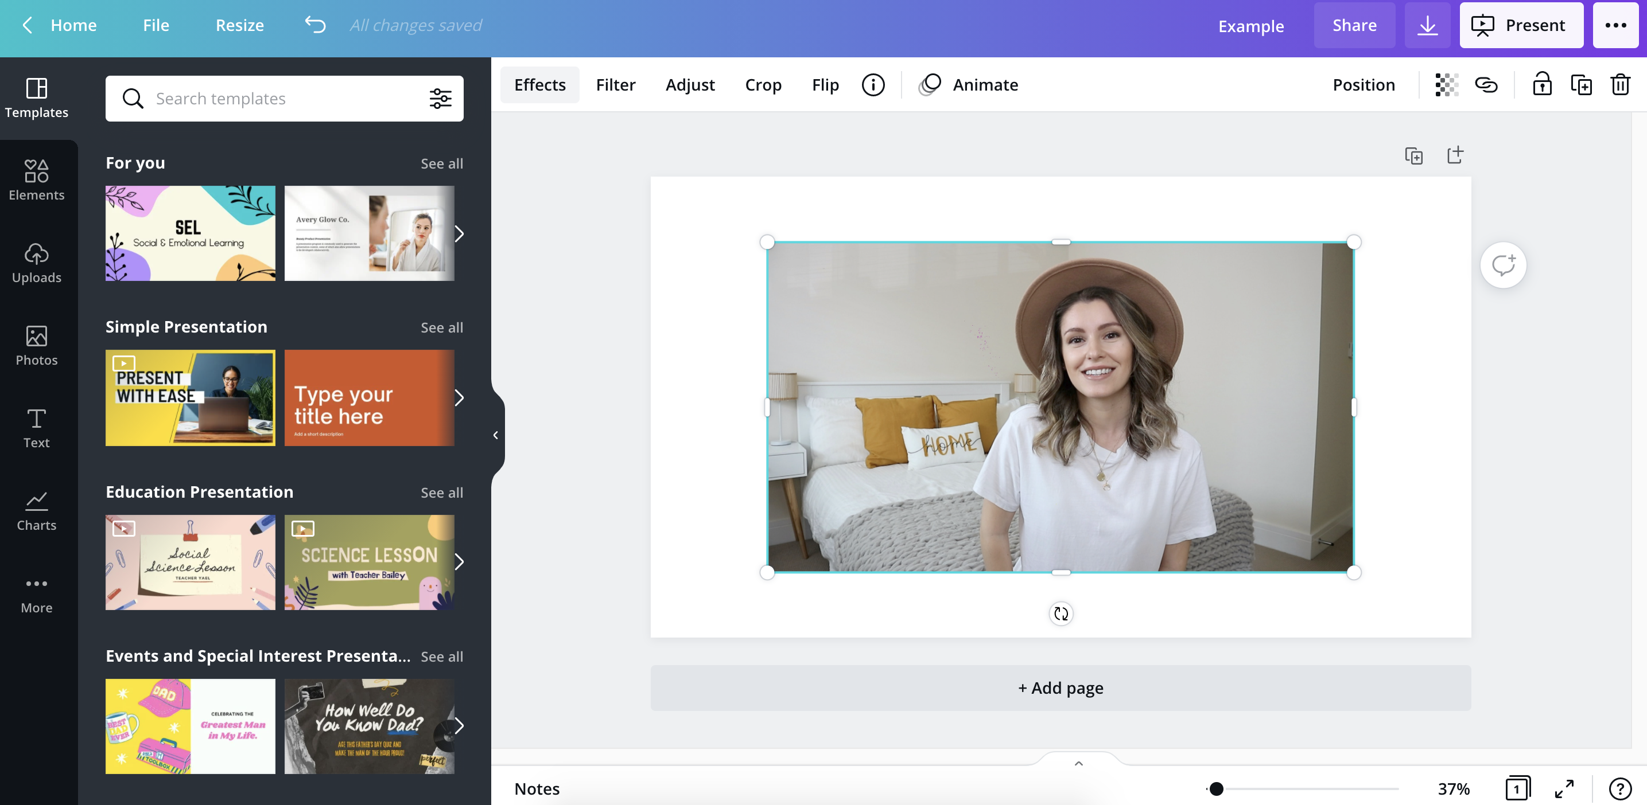Delete the image with trash icon
Image resolution: width=1647 pixels, height=805 pixels.
coord(1620,84)
